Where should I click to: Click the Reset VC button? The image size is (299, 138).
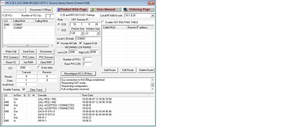coord(11,62)
